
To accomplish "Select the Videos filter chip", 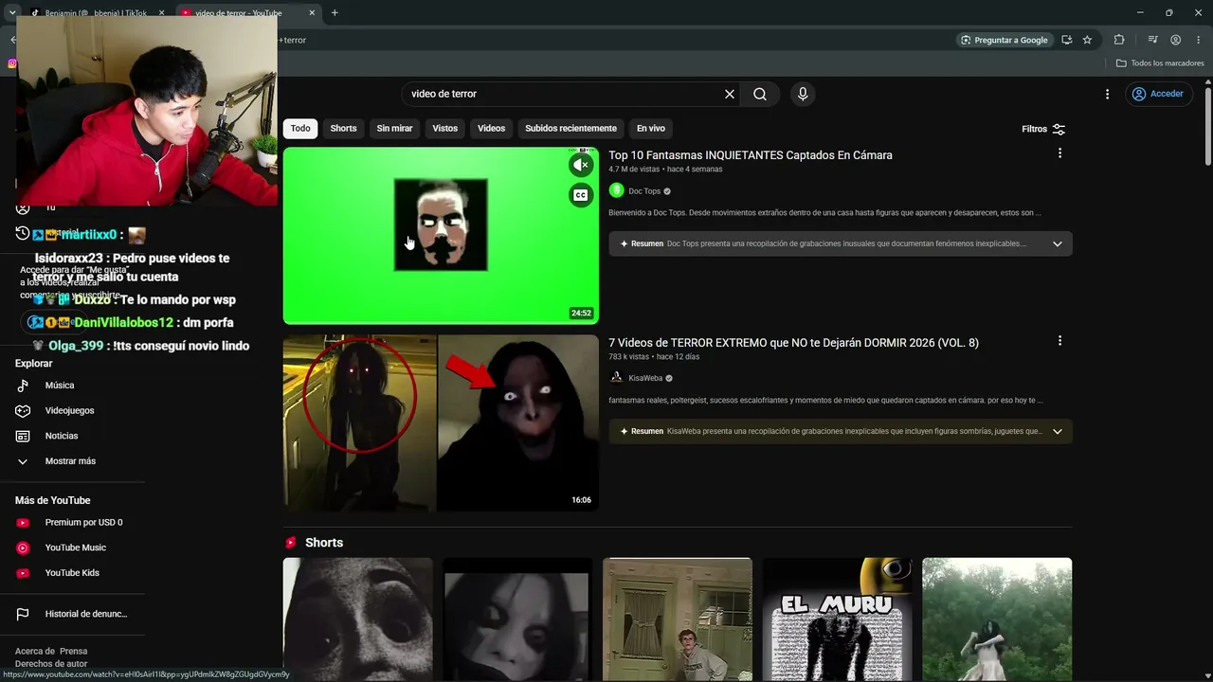I will [491, 128].
